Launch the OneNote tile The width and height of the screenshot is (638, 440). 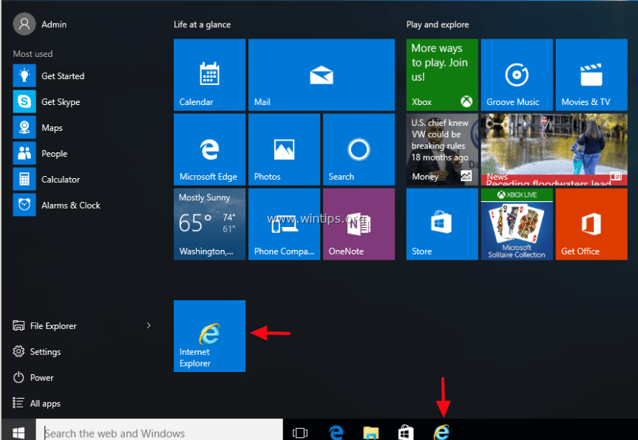click(x=359, y=224)
